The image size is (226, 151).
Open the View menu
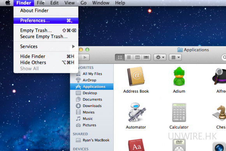point(69,3)
